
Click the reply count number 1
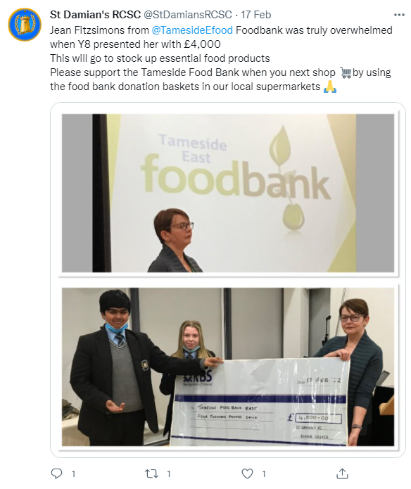(74, 474)
